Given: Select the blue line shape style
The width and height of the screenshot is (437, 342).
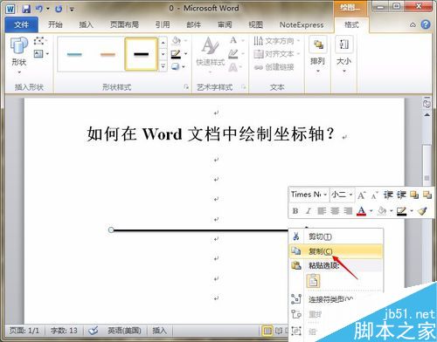Looking at the screenshot, I should point(74,54).
